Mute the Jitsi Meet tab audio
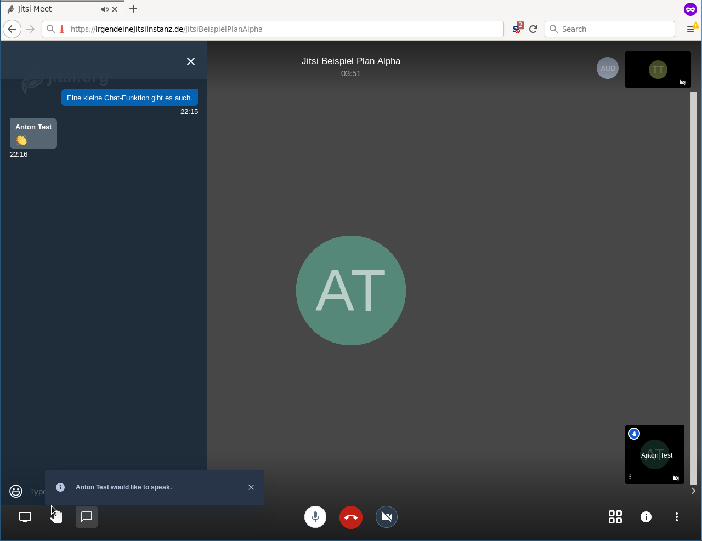Image resolution: width=702 pixels, height=541 pixels. click(x=104, y=9)
